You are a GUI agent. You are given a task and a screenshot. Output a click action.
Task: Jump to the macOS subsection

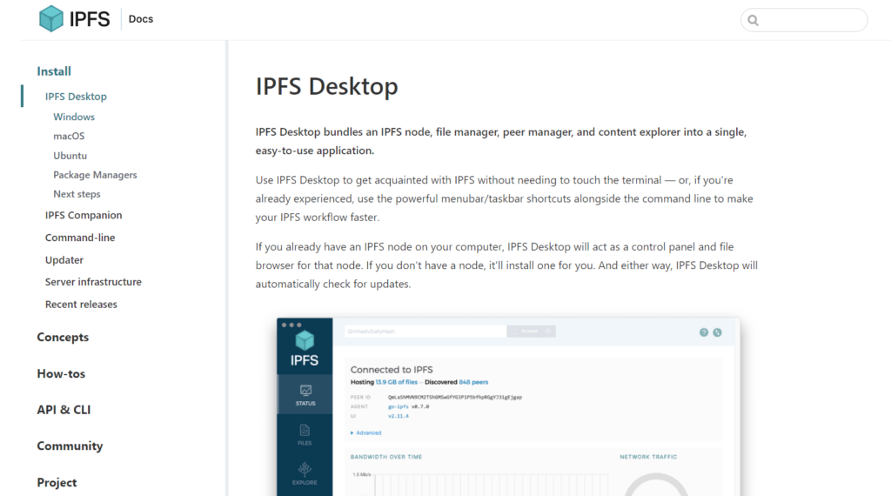coord(69,136)
